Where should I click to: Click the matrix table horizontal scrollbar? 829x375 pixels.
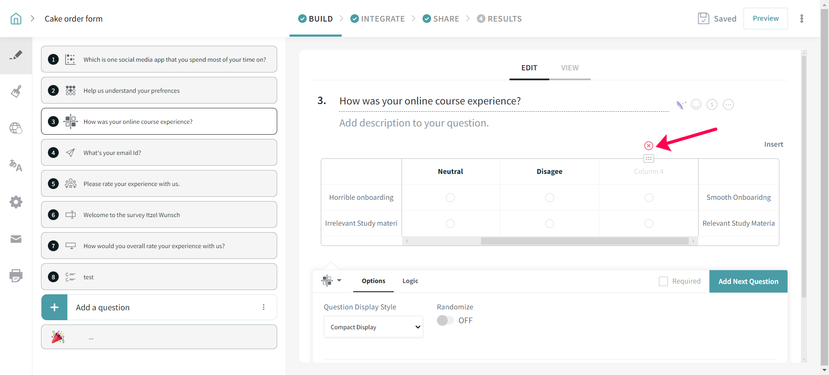coord(584,241)
